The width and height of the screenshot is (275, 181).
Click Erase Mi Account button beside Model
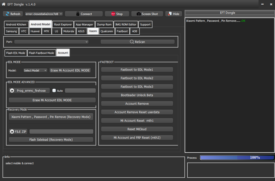[70, 70]
